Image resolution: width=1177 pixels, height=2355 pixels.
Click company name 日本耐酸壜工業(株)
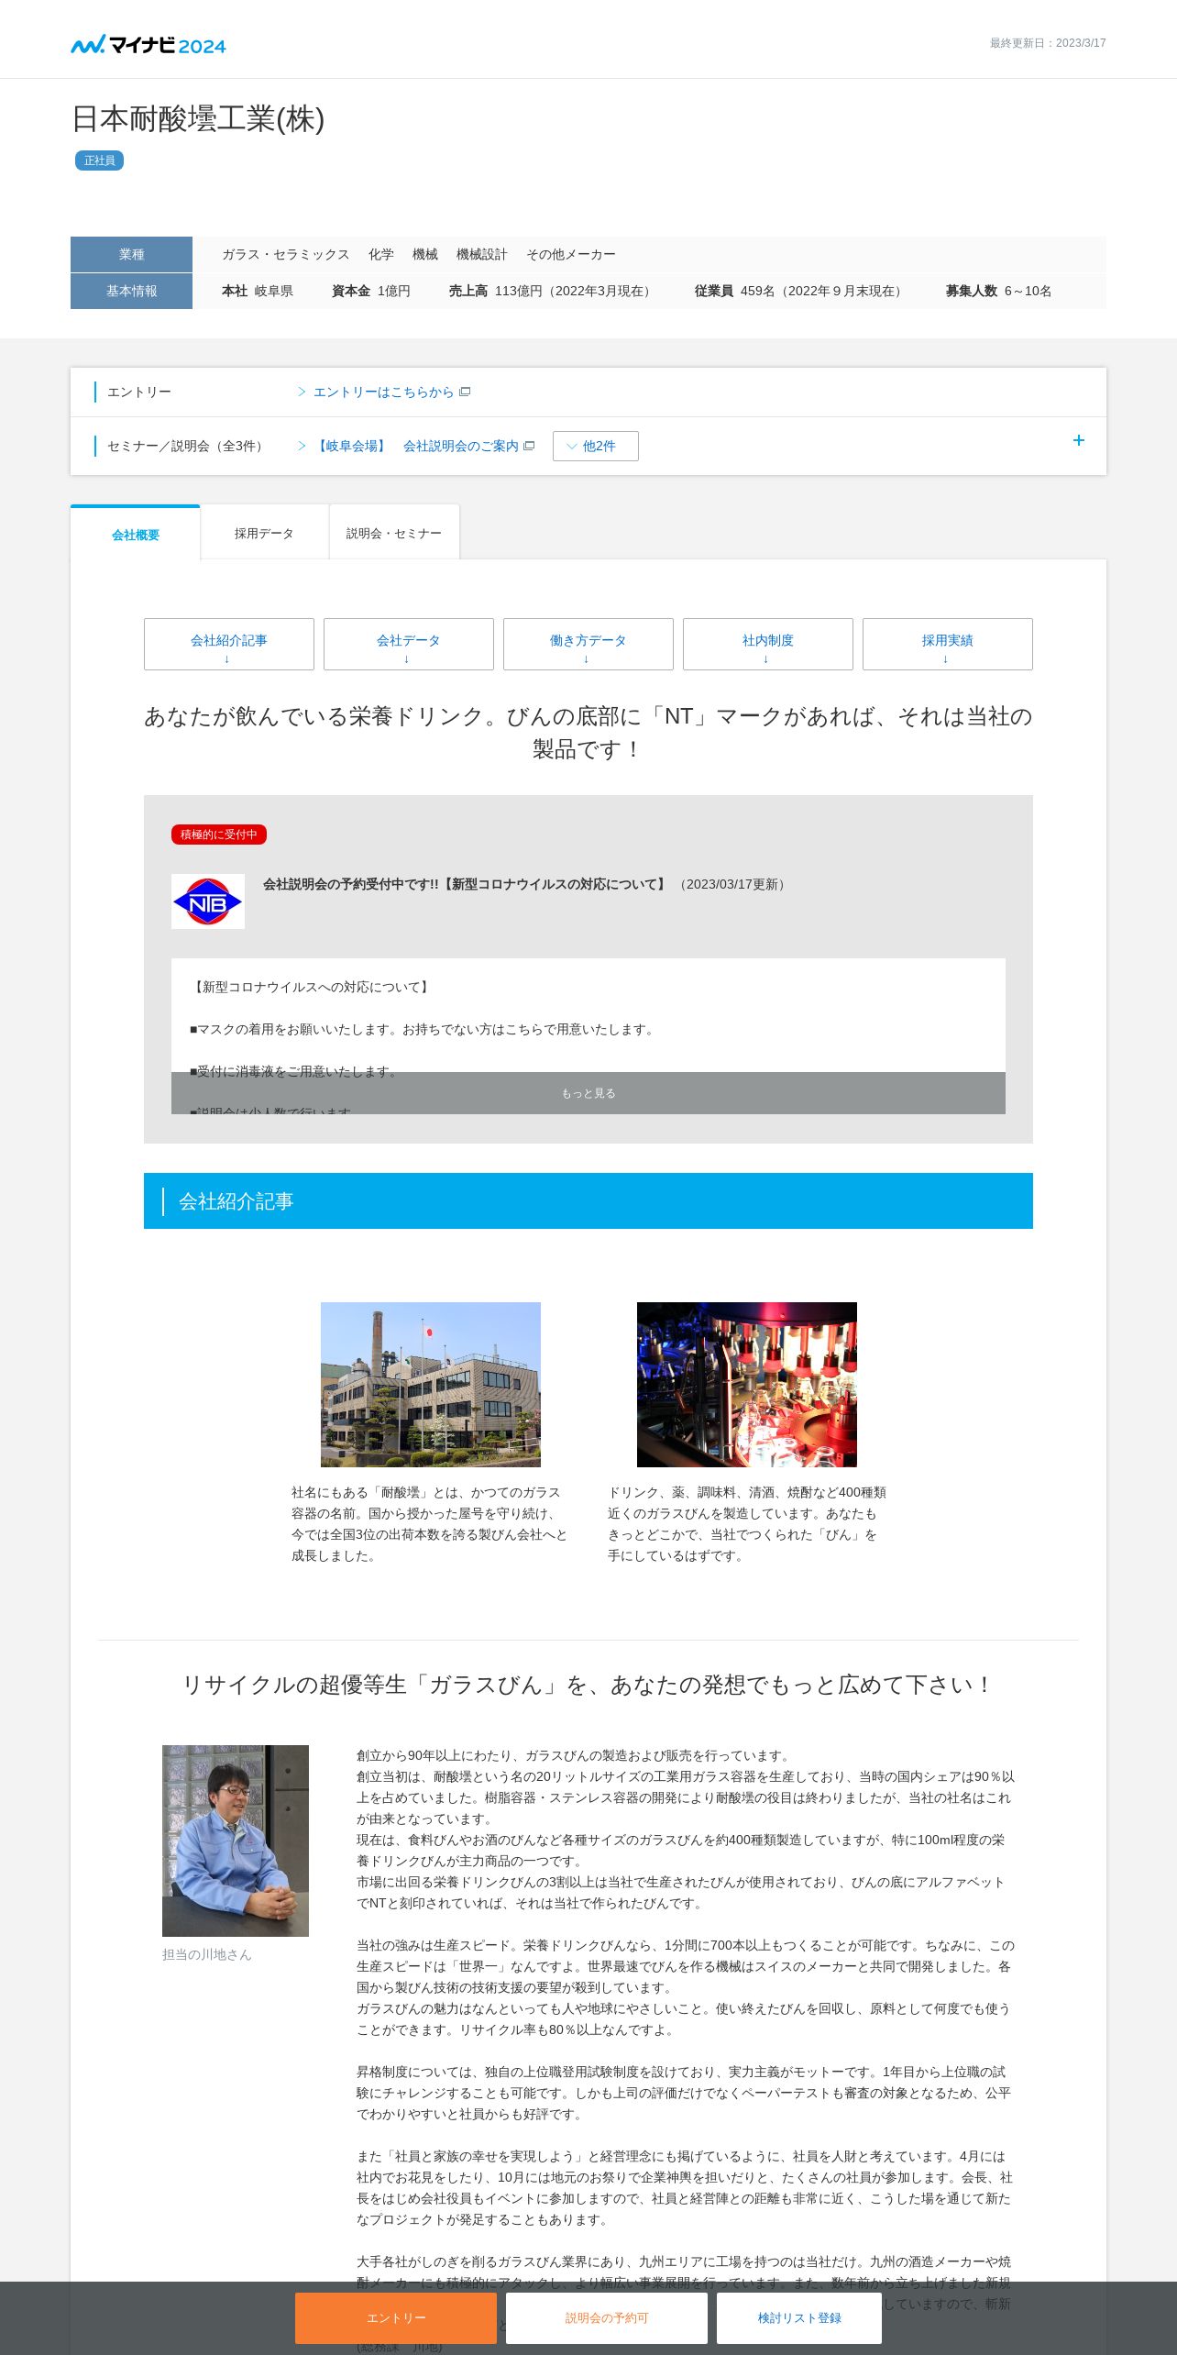pos(198,119)
